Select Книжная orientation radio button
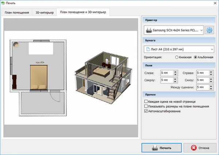Screen dimensions: 219x155 coord(177,57)
